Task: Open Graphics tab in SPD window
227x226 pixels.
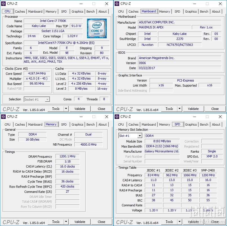Action: coord(191,125)
